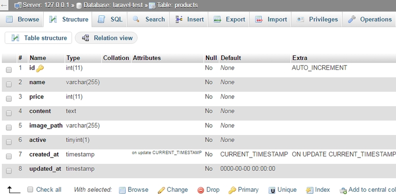This screenshot has height=196, width=396.
Task: Click the Browse icon in the bottom action row
Action: pyautogui.click(x=122, y=190)
